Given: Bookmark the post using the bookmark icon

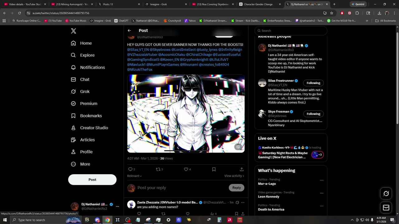Looking at the screenshot, I should pyautogui.click(x=214, y=169).
